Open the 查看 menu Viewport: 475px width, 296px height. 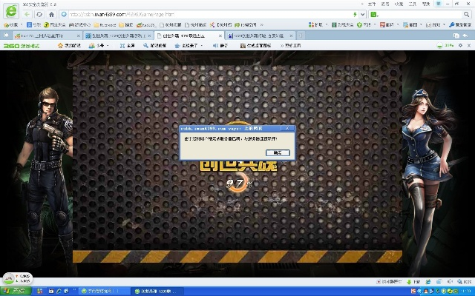(385, 4)
